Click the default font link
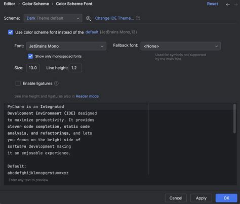Image resolution: width=240 pixels, height=204 pixels. pos(92,32)
